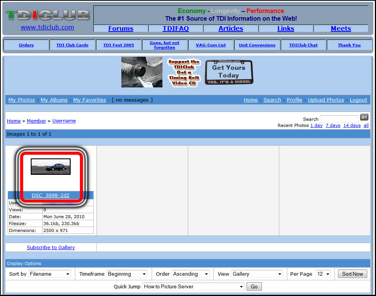Open the Thank You page
376x296 pixels.
point(349,45)
